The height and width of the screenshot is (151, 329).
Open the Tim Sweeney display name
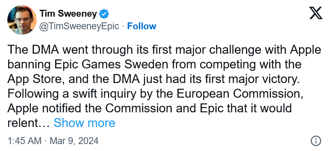click(x=68, y=14)
